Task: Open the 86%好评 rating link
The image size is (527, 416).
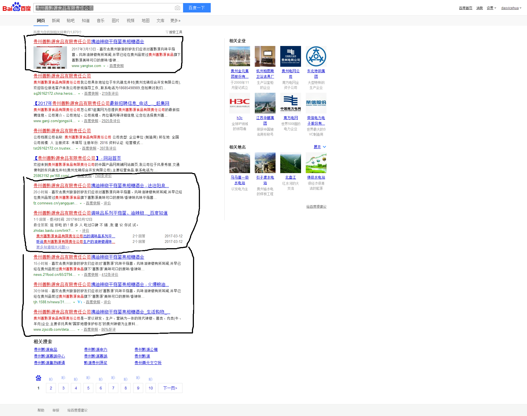Action: [109, 330]
